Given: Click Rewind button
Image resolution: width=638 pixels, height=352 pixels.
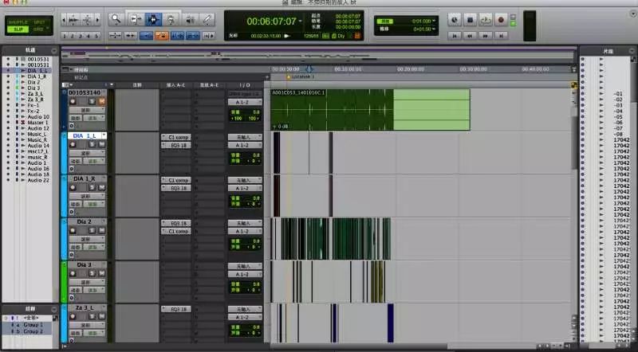Looking at the screenshot, I should click(470, 36).
